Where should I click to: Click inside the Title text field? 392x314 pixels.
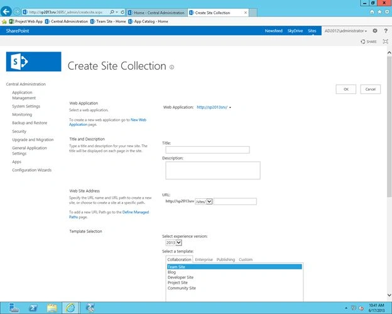[x=207, y=150]
